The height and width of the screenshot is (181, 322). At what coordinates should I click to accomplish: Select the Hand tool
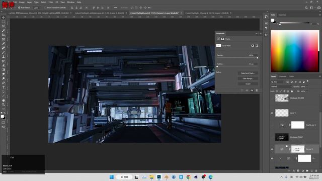coord(4,101)
